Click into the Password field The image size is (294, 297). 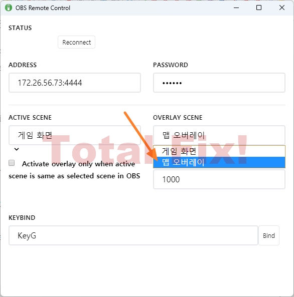coord(219,83)
